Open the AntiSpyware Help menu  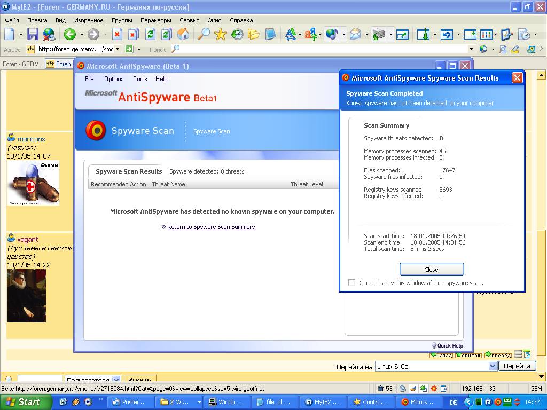[161, 79]
